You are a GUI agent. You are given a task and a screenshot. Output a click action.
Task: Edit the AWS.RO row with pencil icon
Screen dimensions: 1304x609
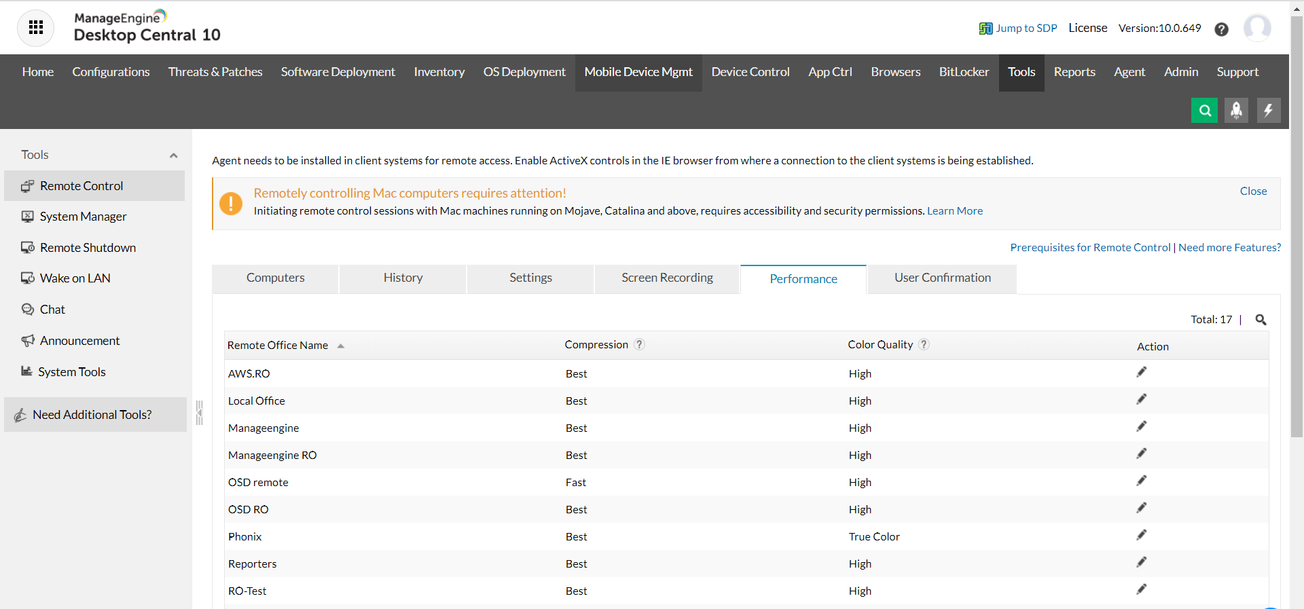1141,372
